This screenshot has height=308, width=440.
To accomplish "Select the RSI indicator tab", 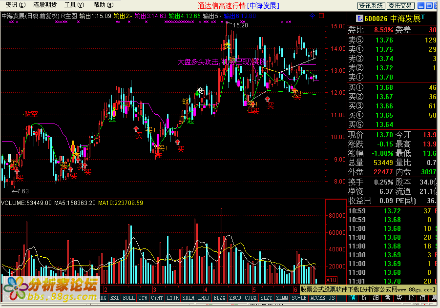I will click(114, 298).
